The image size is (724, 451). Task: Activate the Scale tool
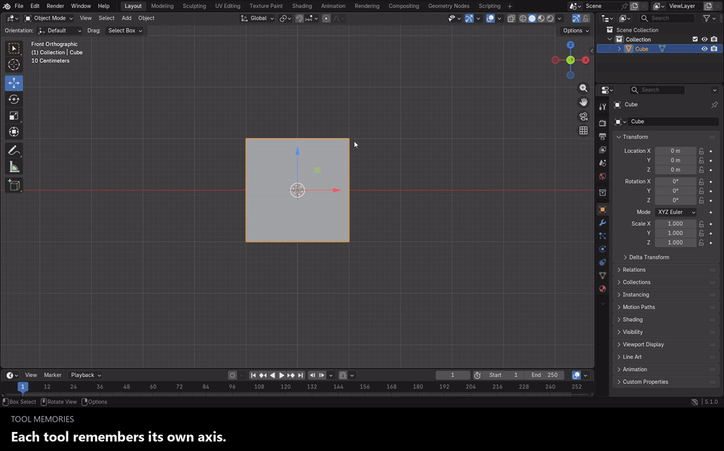14,115
